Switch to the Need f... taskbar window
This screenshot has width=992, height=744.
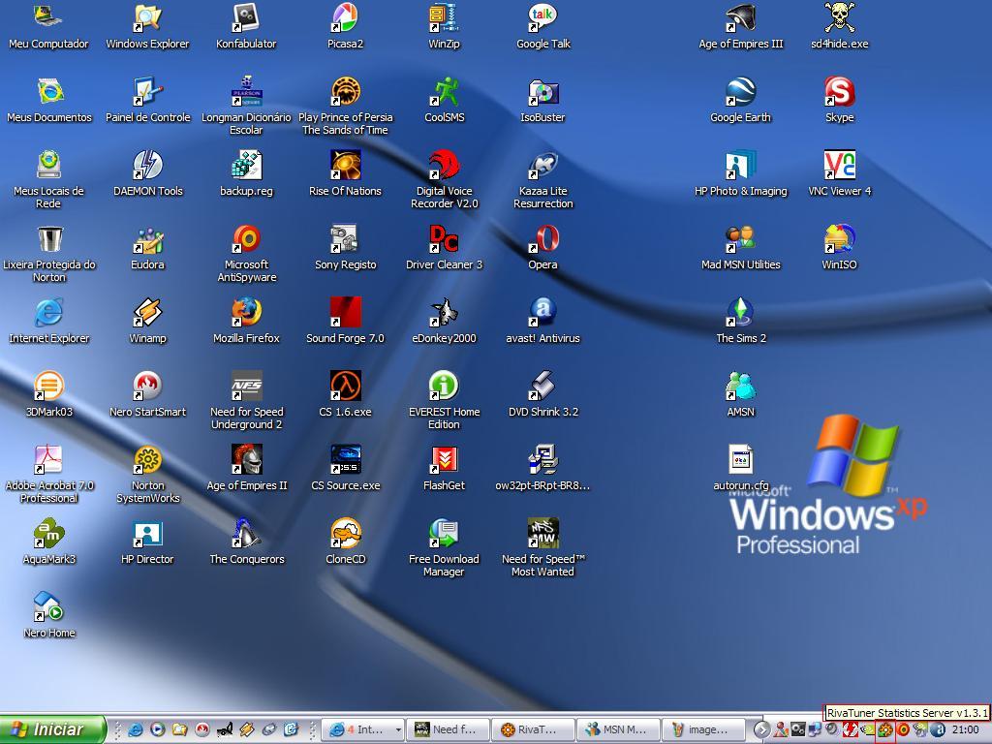[448, 730]
